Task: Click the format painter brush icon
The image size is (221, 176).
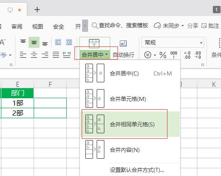Action: [x=3, y=55]
